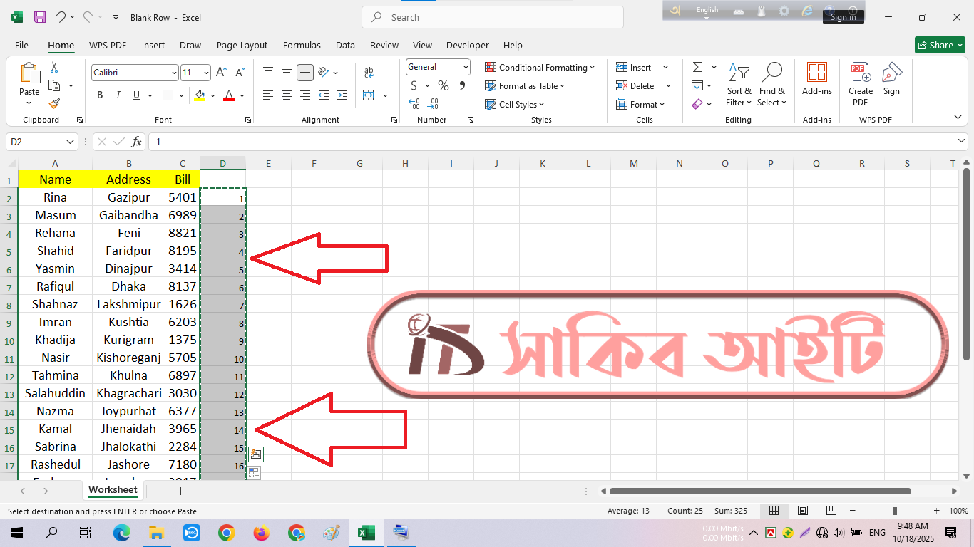
Task: Open Conditional Formatting menu
Action: click(x=540, y=68)
